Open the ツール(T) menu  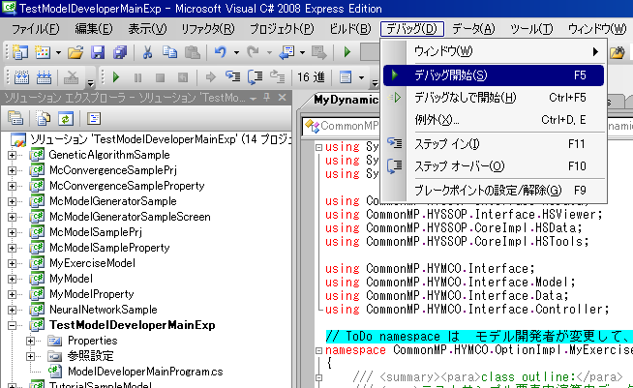tap(531, 29)
